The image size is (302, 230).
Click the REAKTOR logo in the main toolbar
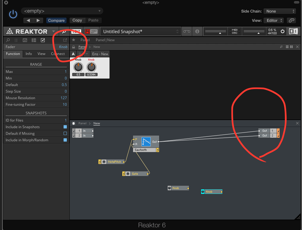point(27,31)
